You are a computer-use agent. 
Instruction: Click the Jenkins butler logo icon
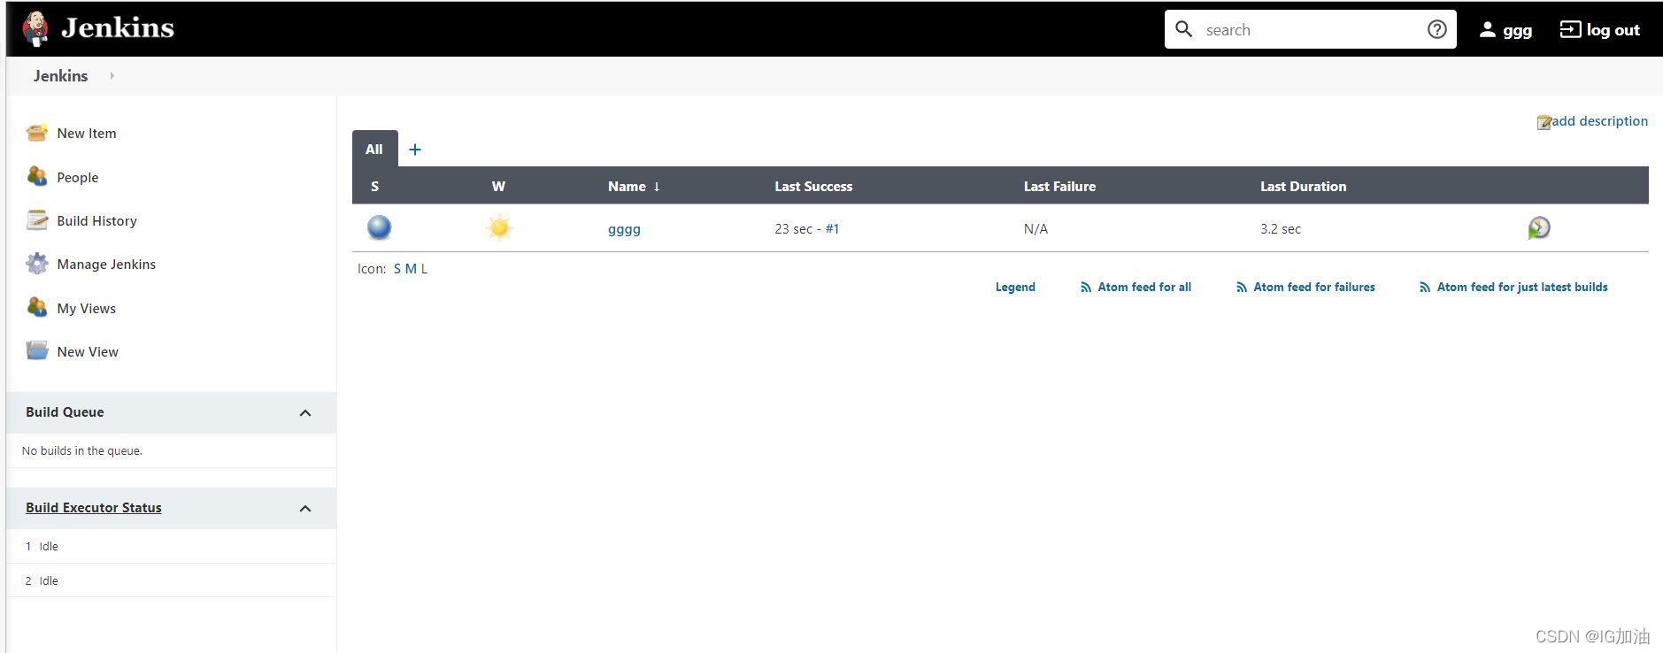pyautogui.click(x=35, y=28)
